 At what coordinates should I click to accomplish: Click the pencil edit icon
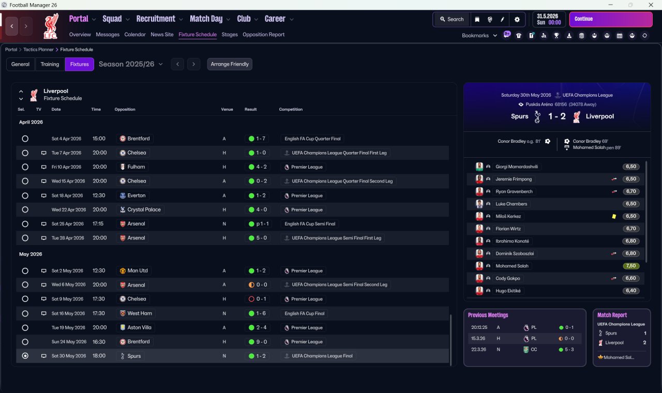point(502,19)
